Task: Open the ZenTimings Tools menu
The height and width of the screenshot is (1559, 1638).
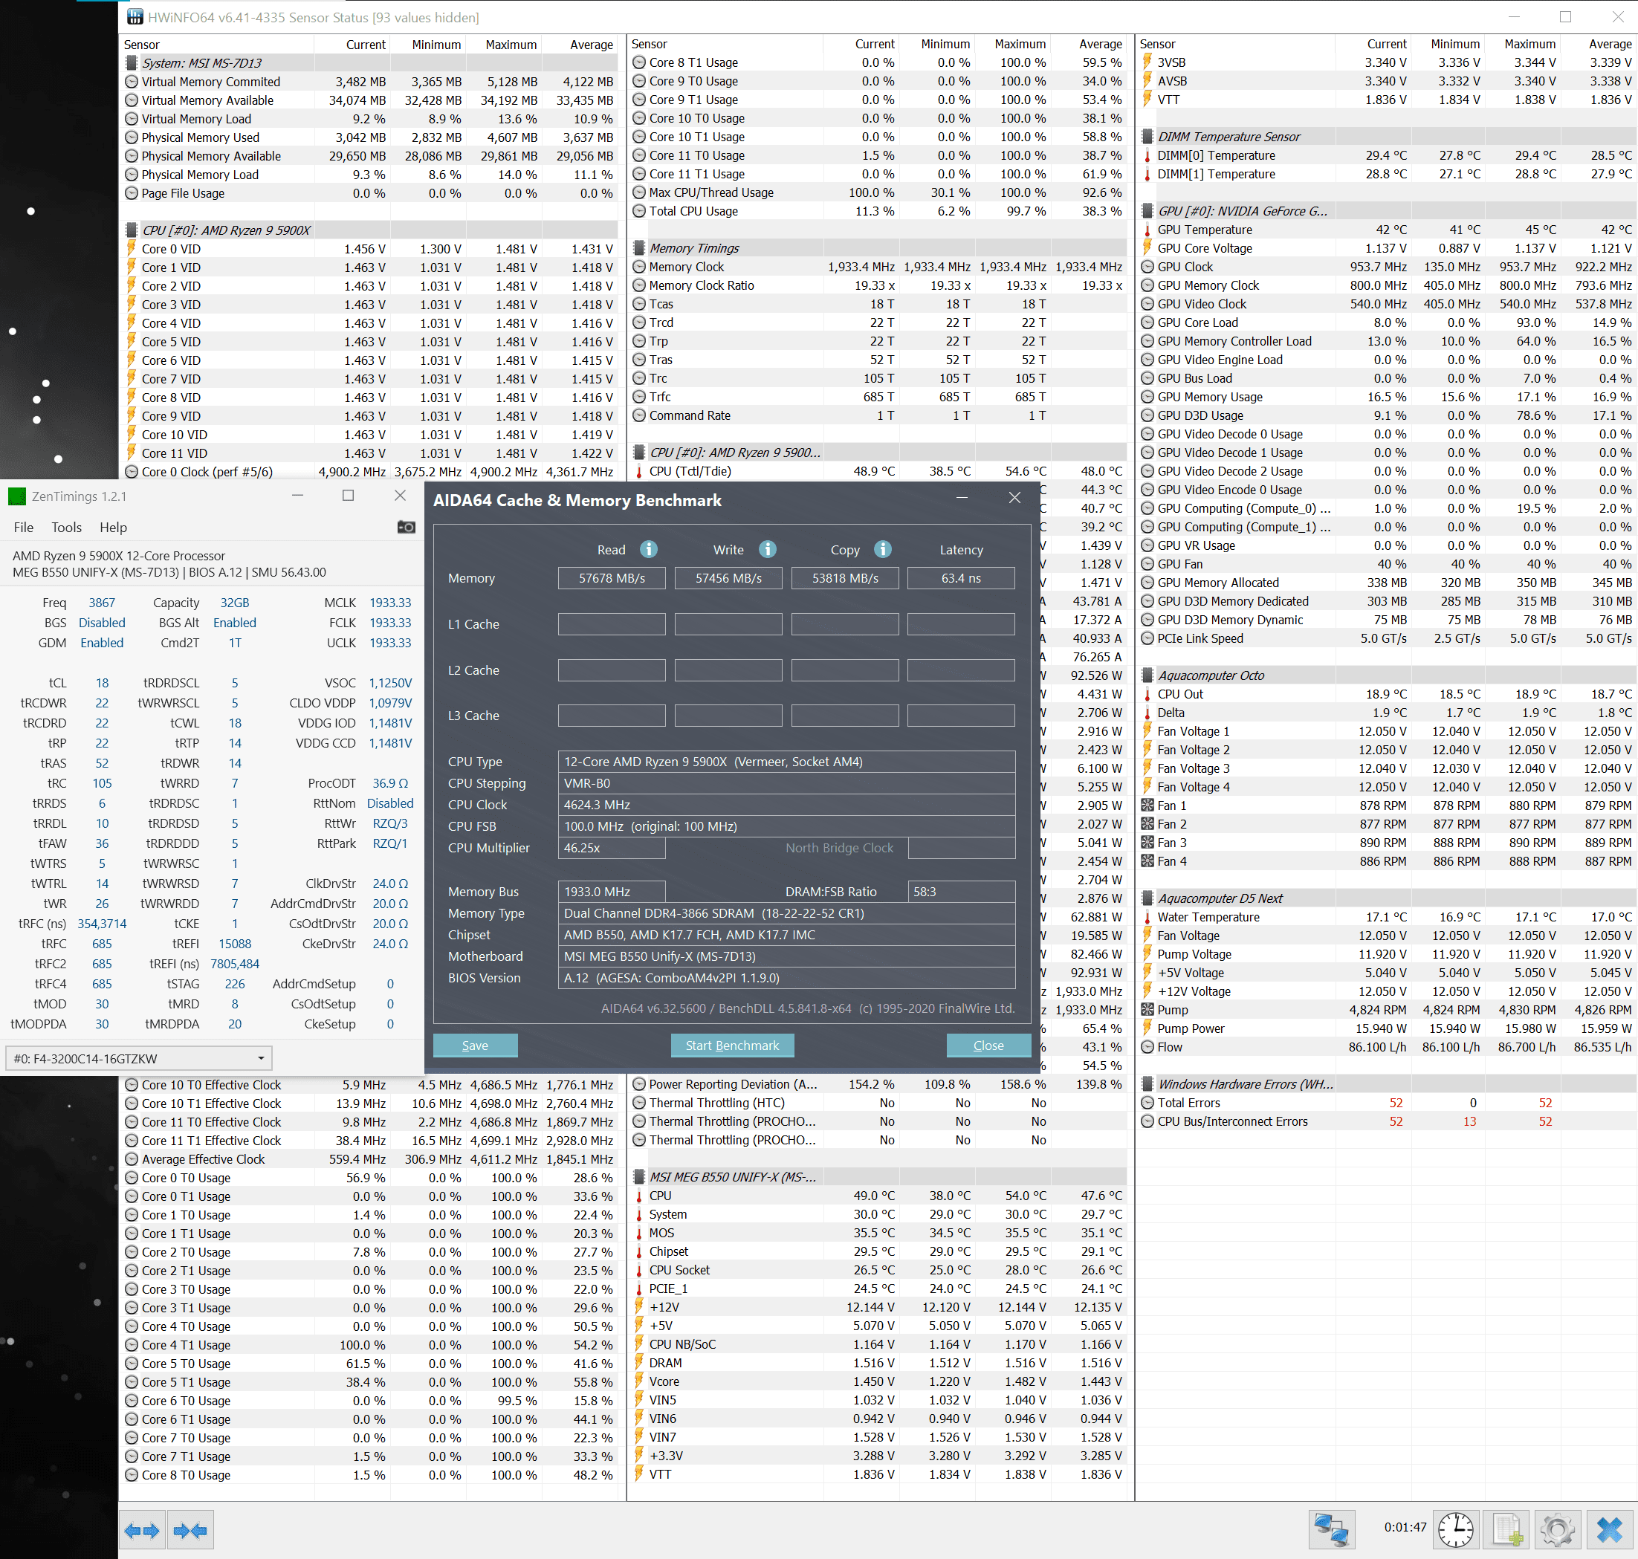Action: click(x=66, y=527)
